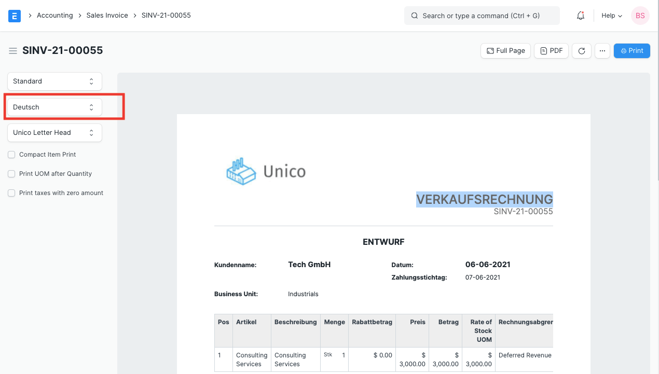Image resolution: width=659 pixels, height=374 pixels.
Task: Open notifications via the bell icon
Action: [580, 16]
